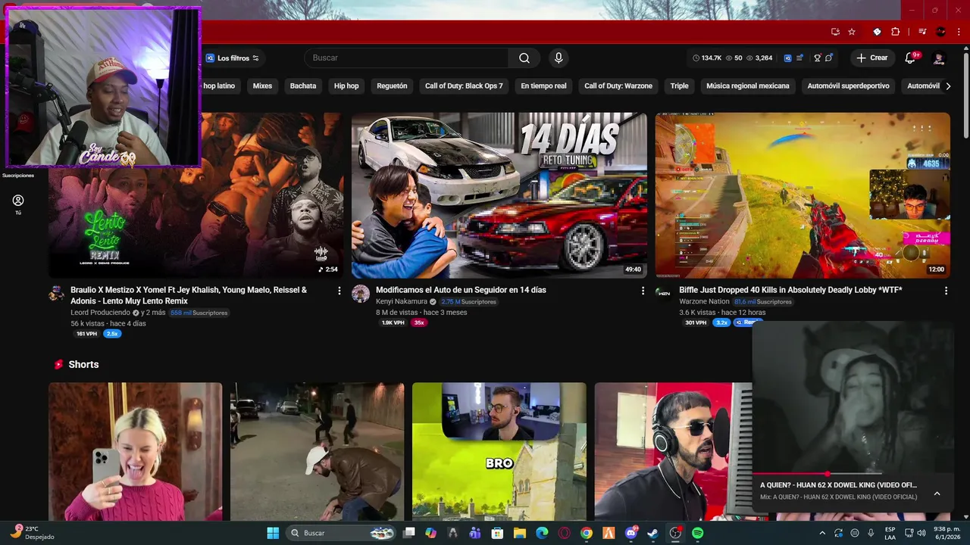Click the 35x badge under Kenyi Nakamura video

[x=418, y=322]
